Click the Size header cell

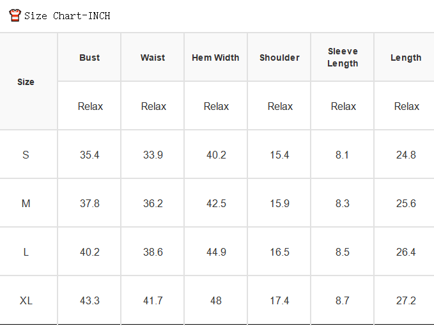click(x=26, y=82)
